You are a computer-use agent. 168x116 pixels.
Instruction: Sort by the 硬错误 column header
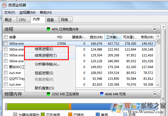(79, 37)
